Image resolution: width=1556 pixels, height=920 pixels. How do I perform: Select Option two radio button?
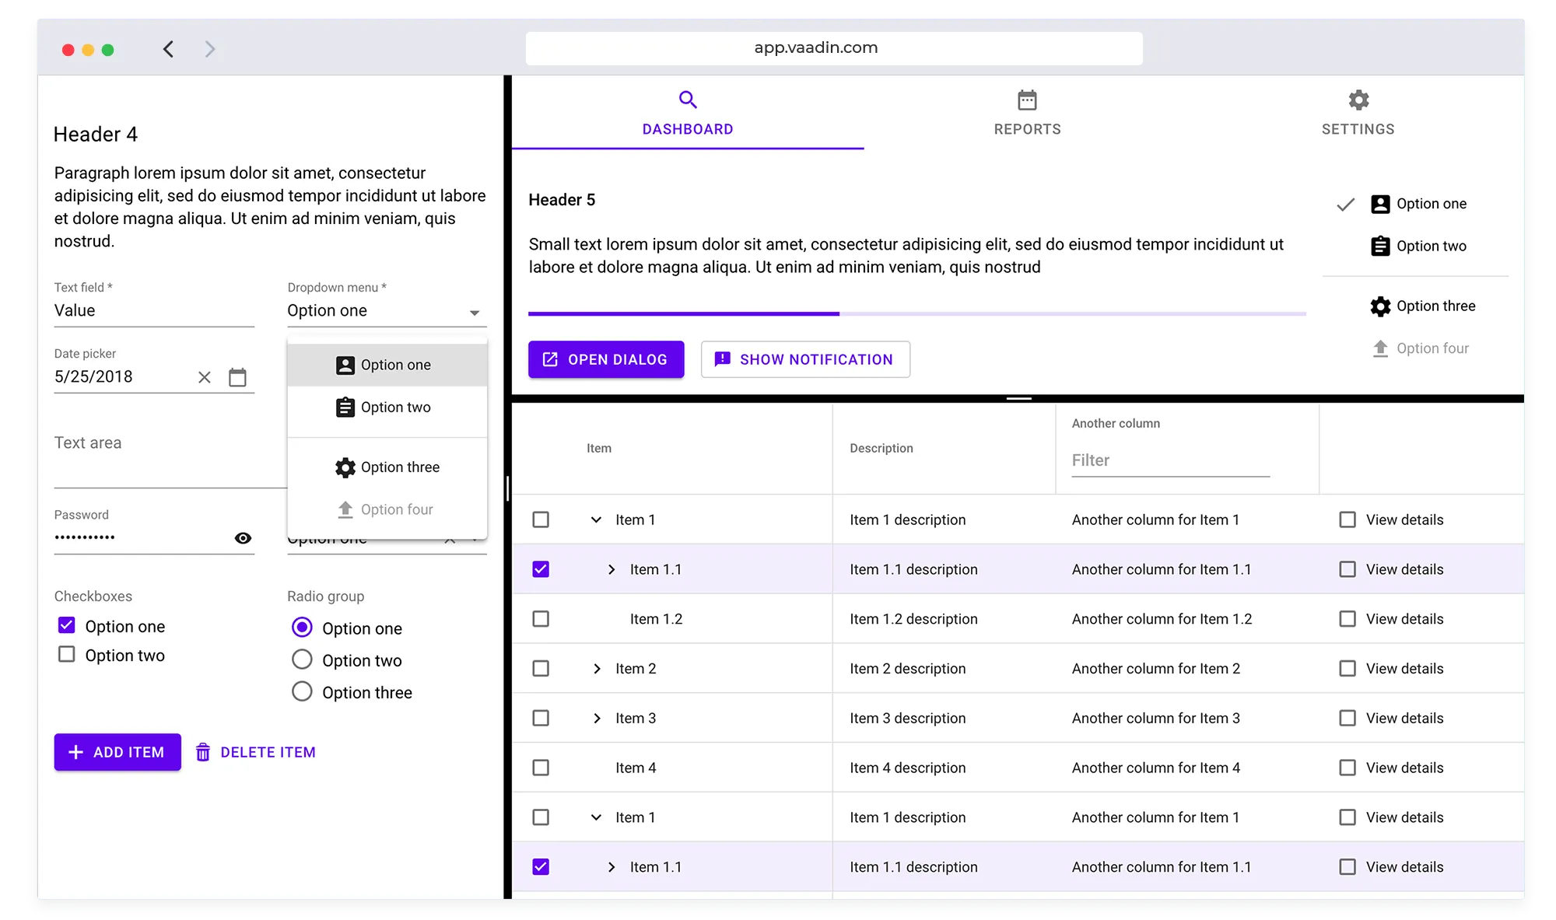click(x=301, y=659)
